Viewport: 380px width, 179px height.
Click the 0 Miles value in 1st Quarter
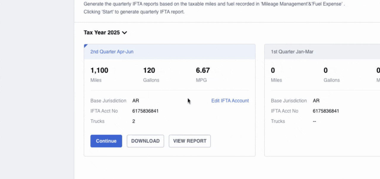(x=273, y=71)
